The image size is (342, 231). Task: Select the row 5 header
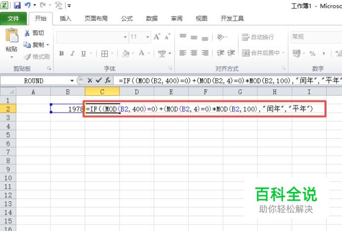pyautogui.click(x=8, y=135)
